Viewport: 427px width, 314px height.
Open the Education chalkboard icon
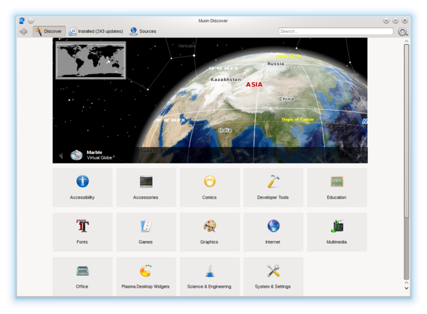click(337, 182)
